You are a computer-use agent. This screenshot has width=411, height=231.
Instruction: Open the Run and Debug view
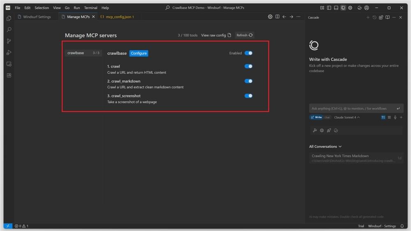tap(9, 53)
